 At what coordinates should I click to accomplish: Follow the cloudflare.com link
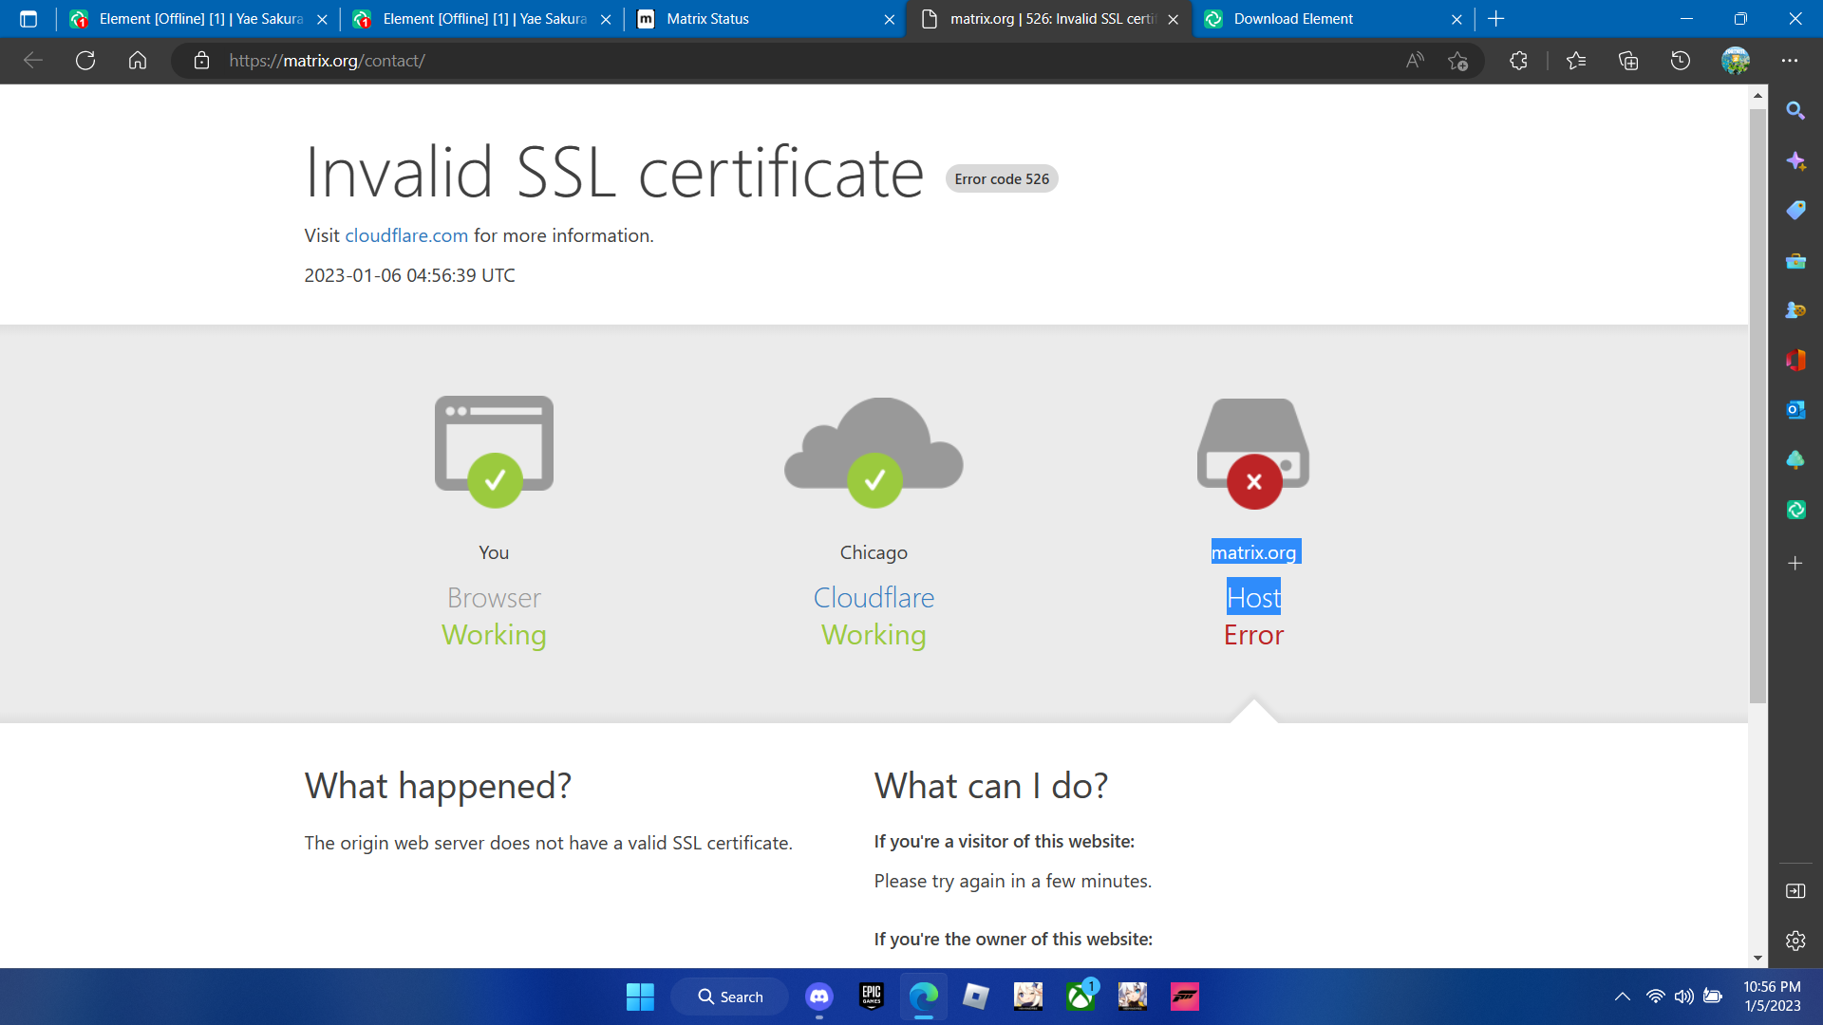(x=406, y=235)
